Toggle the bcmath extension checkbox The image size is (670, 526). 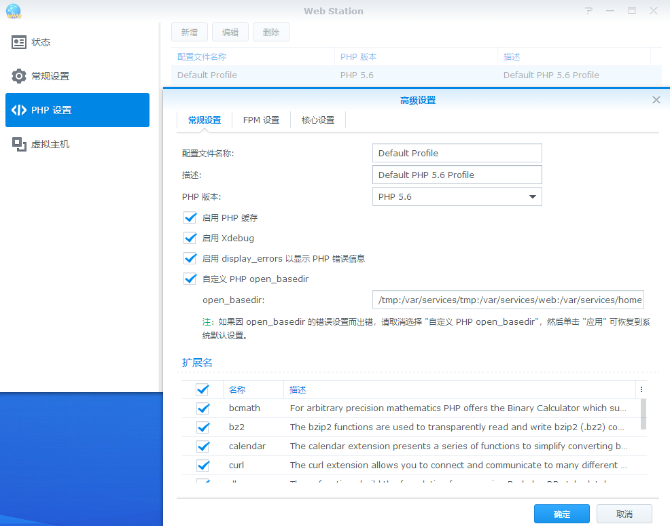[x=202, y=408]
